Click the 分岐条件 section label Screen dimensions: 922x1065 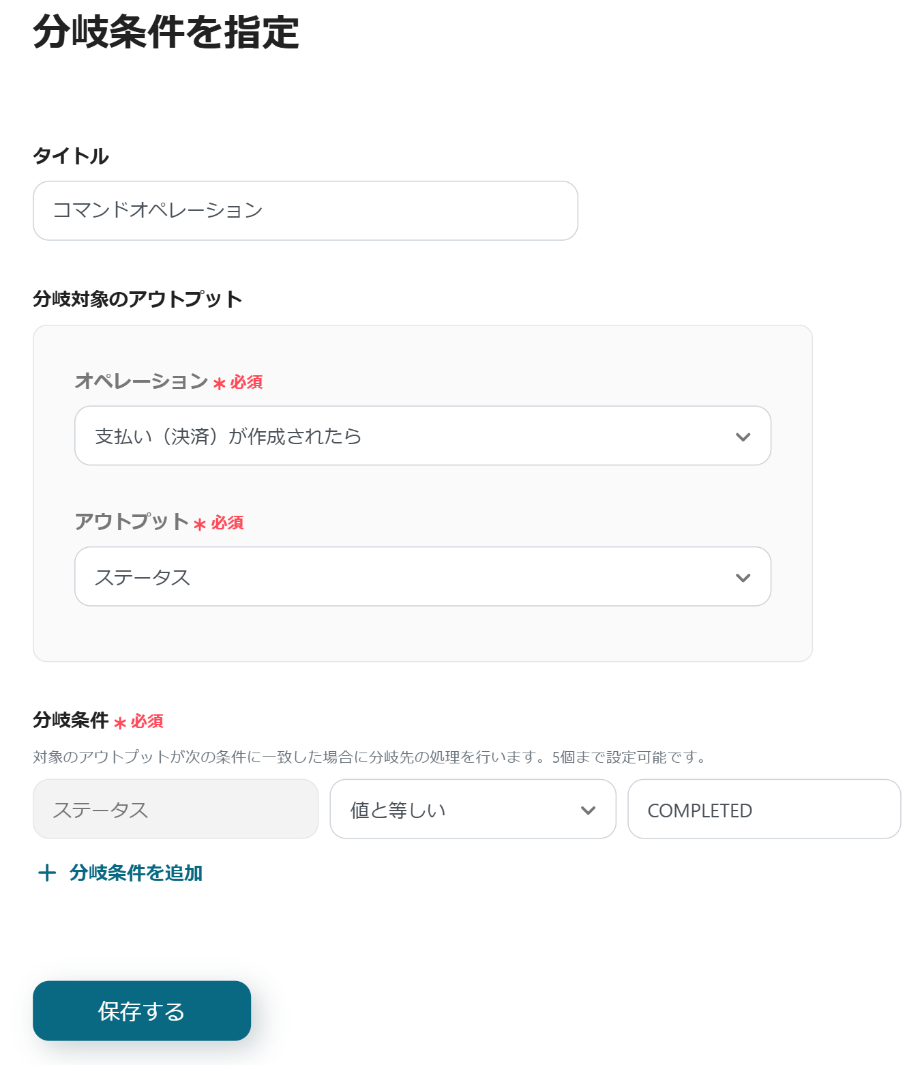(x=71, y=720)
